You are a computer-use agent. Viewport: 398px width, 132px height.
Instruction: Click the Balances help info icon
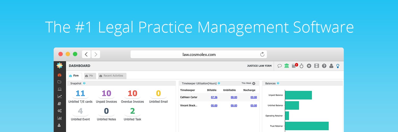coord(278,83)
